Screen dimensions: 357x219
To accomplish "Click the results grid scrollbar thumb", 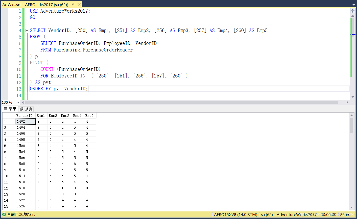I will [351, 125].
